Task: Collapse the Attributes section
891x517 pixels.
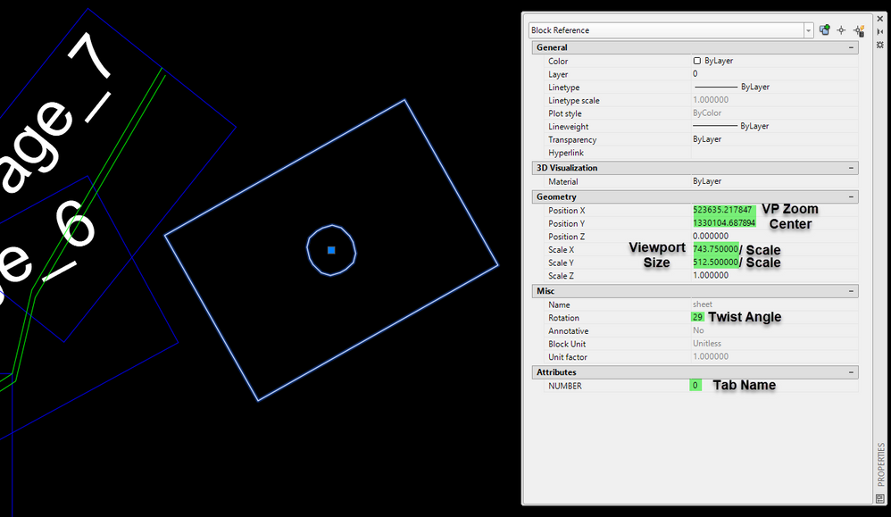Action: [851, 372]
